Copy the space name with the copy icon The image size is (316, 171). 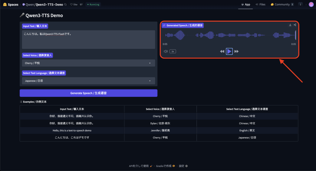(65, 4)
